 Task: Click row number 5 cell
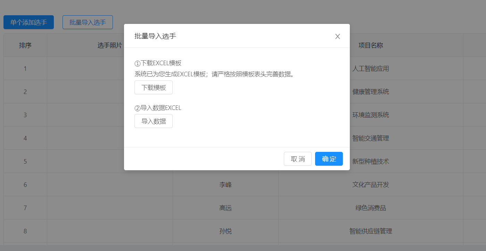point(25,161)
